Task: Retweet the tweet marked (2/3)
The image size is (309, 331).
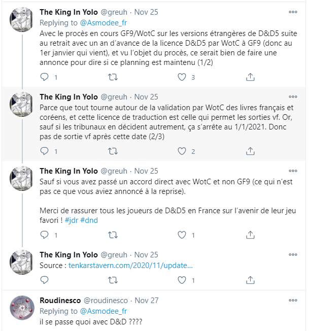Action: coord(114,151)
